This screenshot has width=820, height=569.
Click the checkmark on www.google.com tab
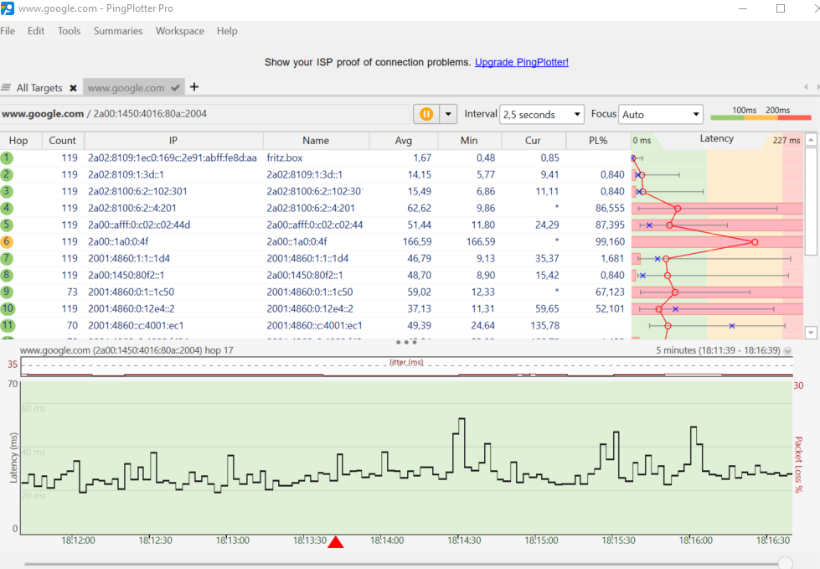175,88
